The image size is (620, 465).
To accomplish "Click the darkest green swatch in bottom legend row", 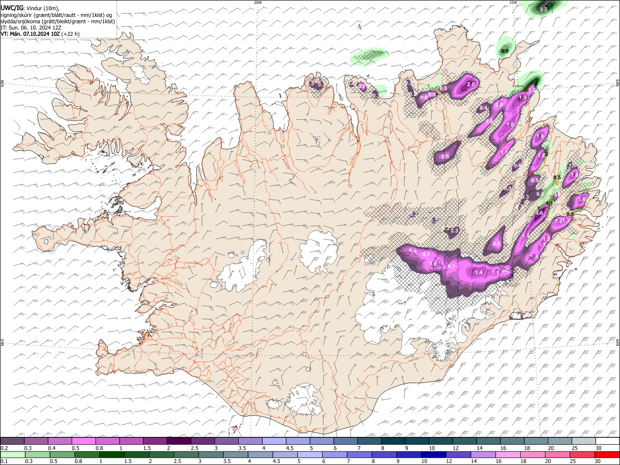I will [111, 454].
